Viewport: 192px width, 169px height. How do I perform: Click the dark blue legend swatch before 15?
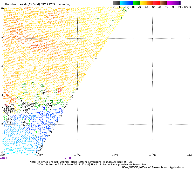(x=130, y=3)
